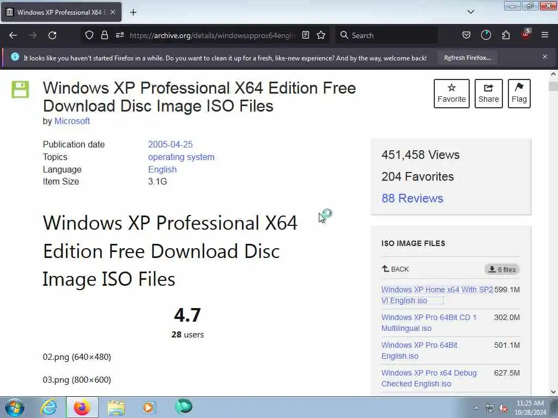Dismiss the Firefox refresh notification bar

(x=545, y=57)
